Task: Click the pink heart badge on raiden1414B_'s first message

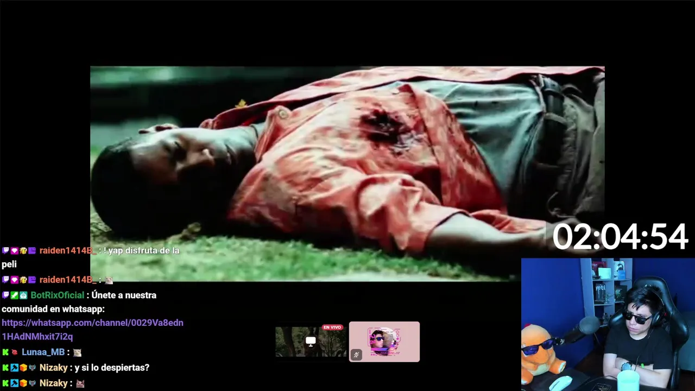Action: click(15, 251)
